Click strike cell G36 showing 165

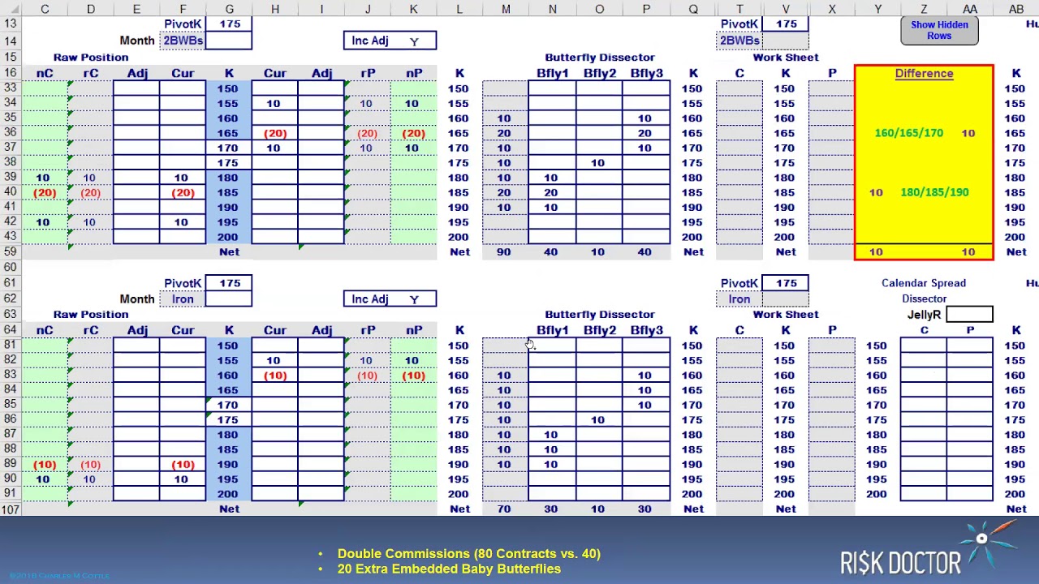click(x=229, y=133)
